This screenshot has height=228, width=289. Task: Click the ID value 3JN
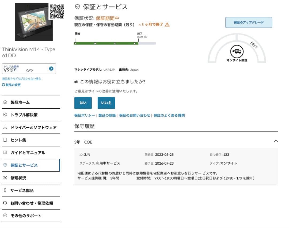coord(87,155)
